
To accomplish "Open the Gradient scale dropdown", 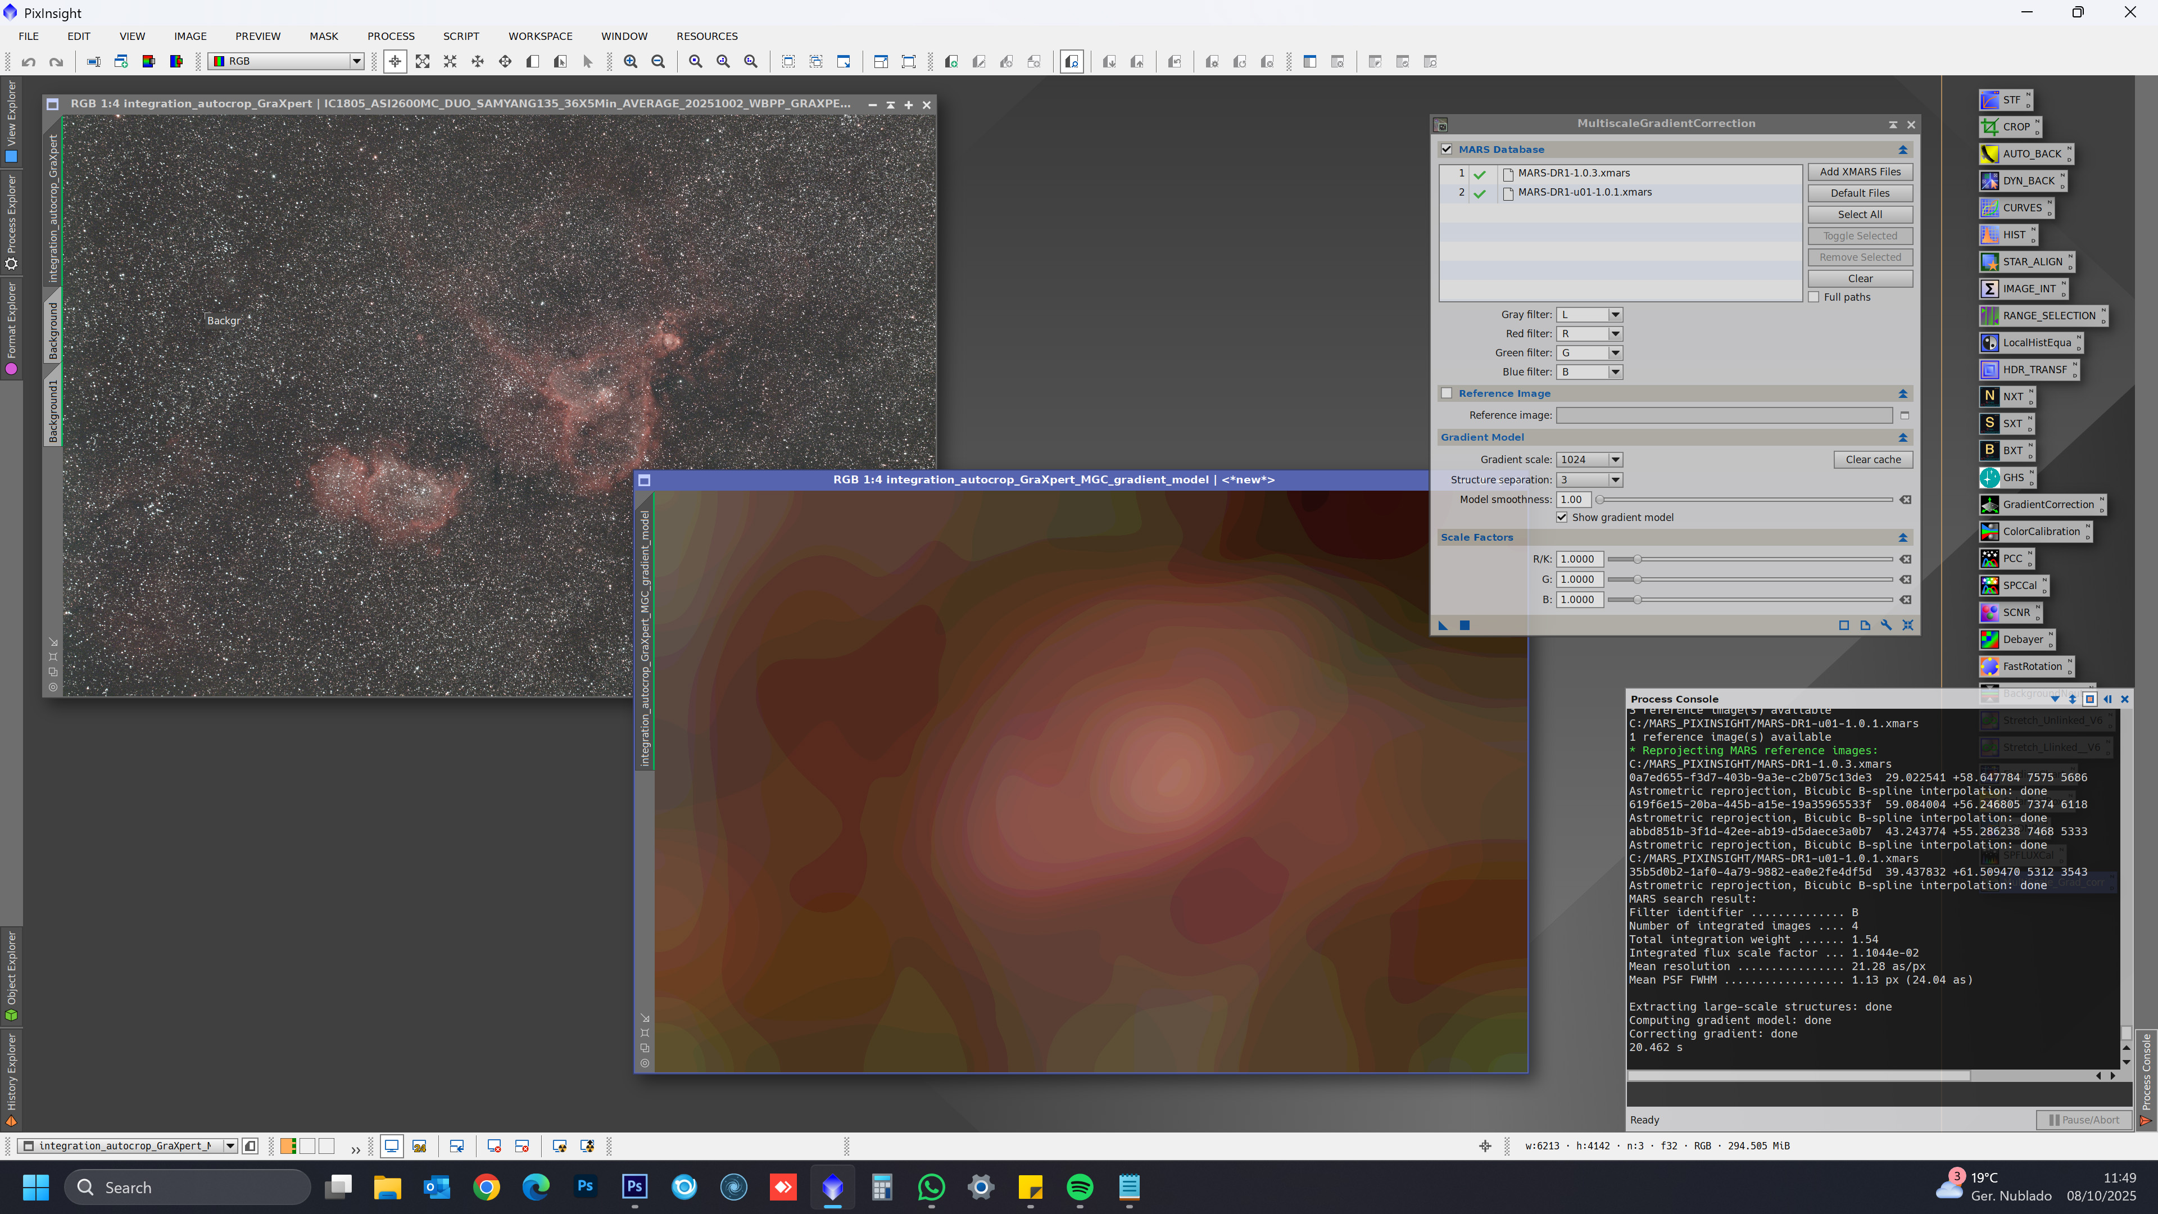I will point(1615,459).
